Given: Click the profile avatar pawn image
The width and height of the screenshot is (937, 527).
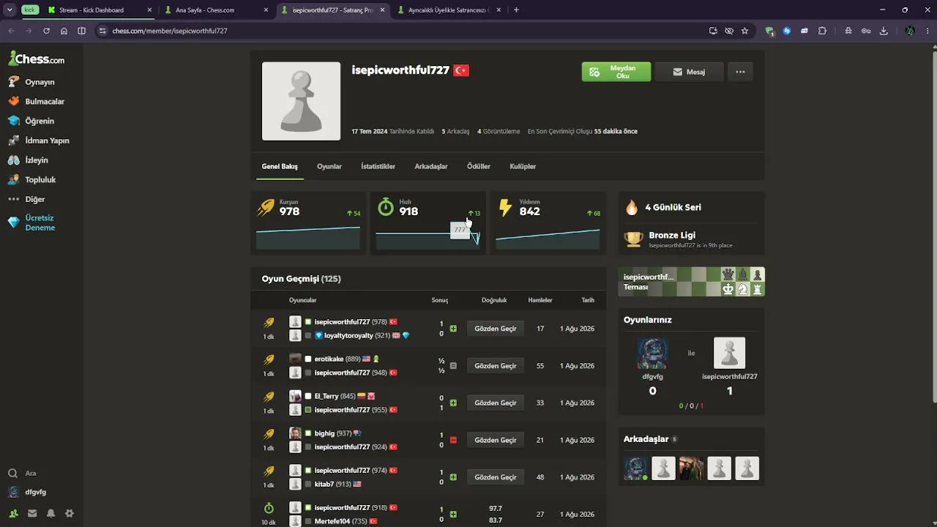Looking at the screenshot, I should click(301, 101).
